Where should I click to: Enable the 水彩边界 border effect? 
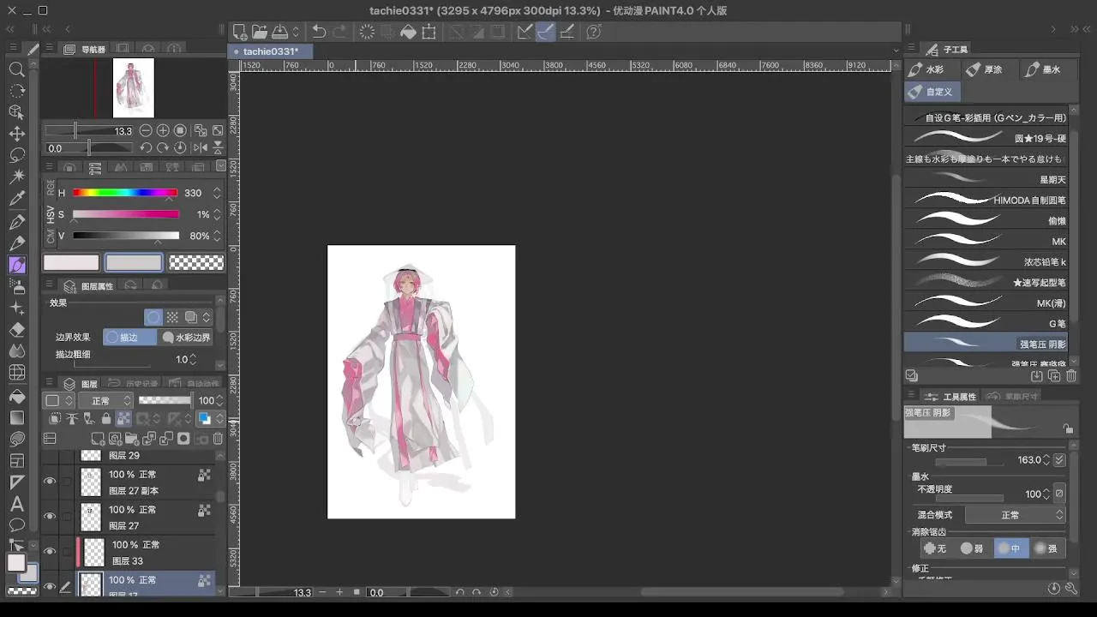[x=186, y=338]
